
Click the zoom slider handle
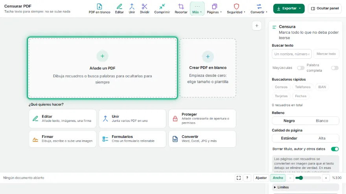tap(300, 178)
